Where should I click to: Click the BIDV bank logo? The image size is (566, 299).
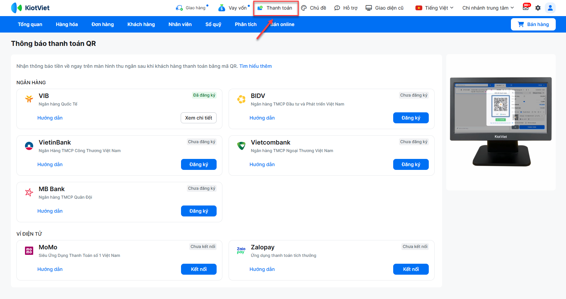241,99
